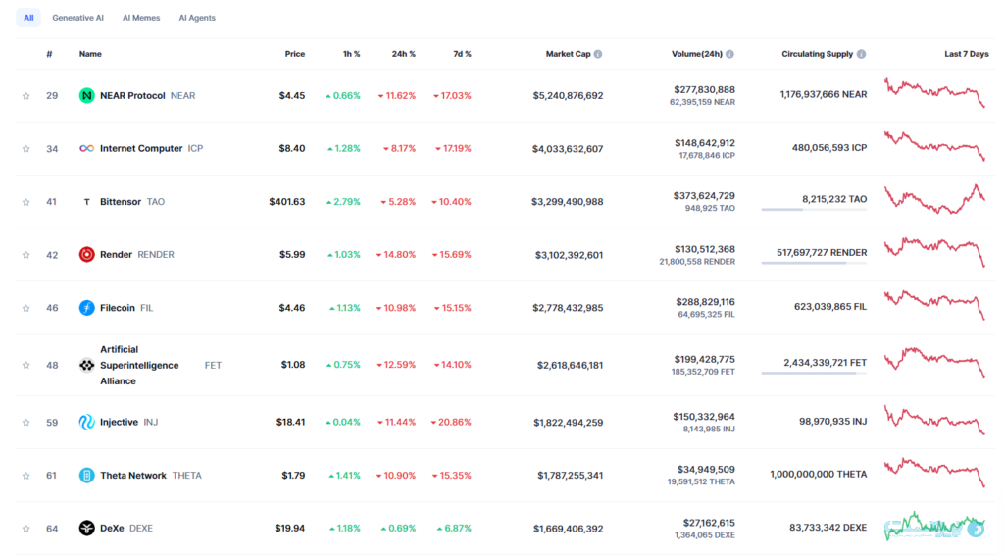Image resolution: width=1004 pixels, height=557 pixels.
Task: Open the Volume(24h) info icon
Action: pyautogui.click(x=729, y=54)
